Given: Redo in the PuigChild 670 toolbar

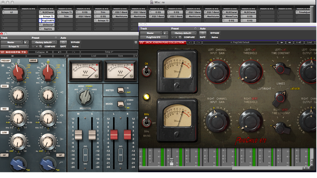Looking at the screenshot, I should [198, 43].
